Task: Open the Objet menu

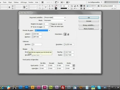Action: (10, 2)
